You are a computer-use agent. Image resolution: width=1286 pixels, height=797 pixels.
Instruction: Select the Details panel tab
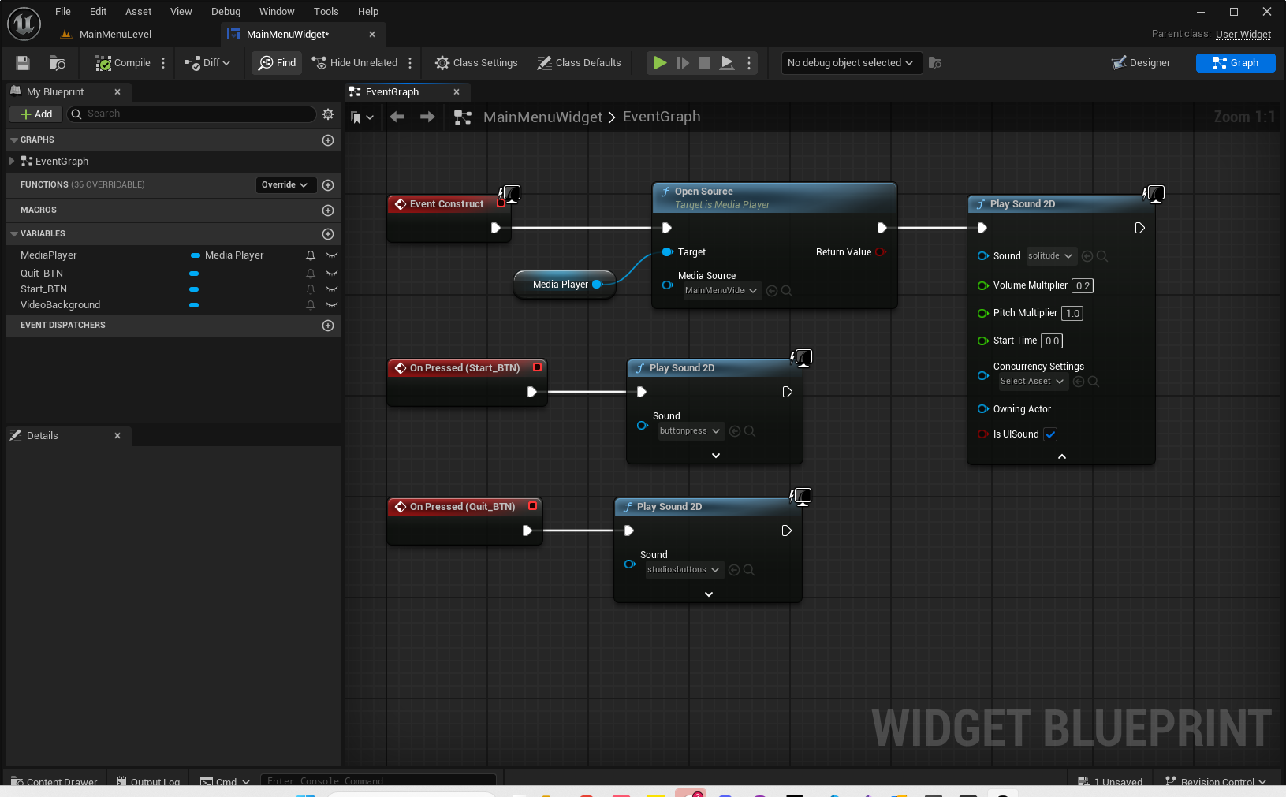[x=67, y=436]
